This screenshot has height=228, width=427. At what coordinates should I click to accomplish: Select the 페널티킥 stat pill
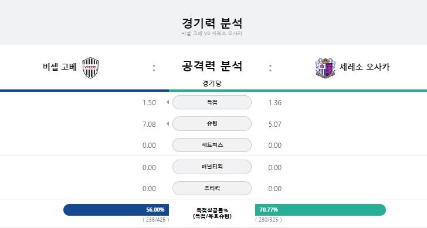[212, 167]
